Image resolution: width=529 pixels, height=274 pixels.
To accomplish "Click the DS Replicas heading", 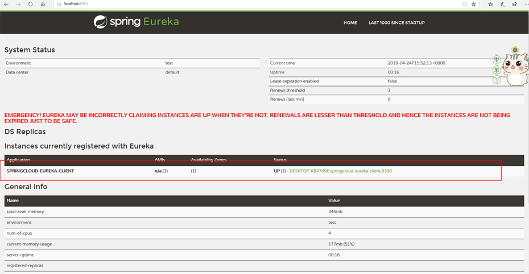I will coord(25,132).
